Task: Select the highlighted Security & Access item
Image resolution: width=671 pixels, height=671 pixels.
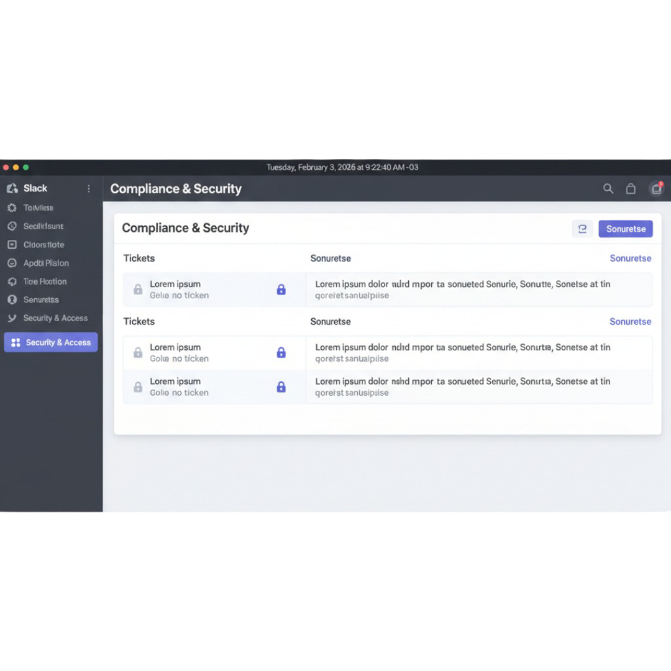Action: [51, 342]
